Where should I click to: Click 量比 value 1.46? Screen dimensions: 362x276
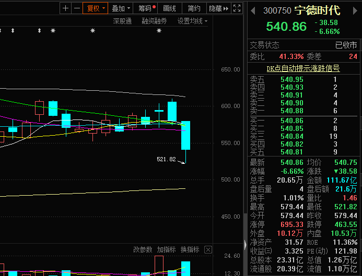pos(350,198)
